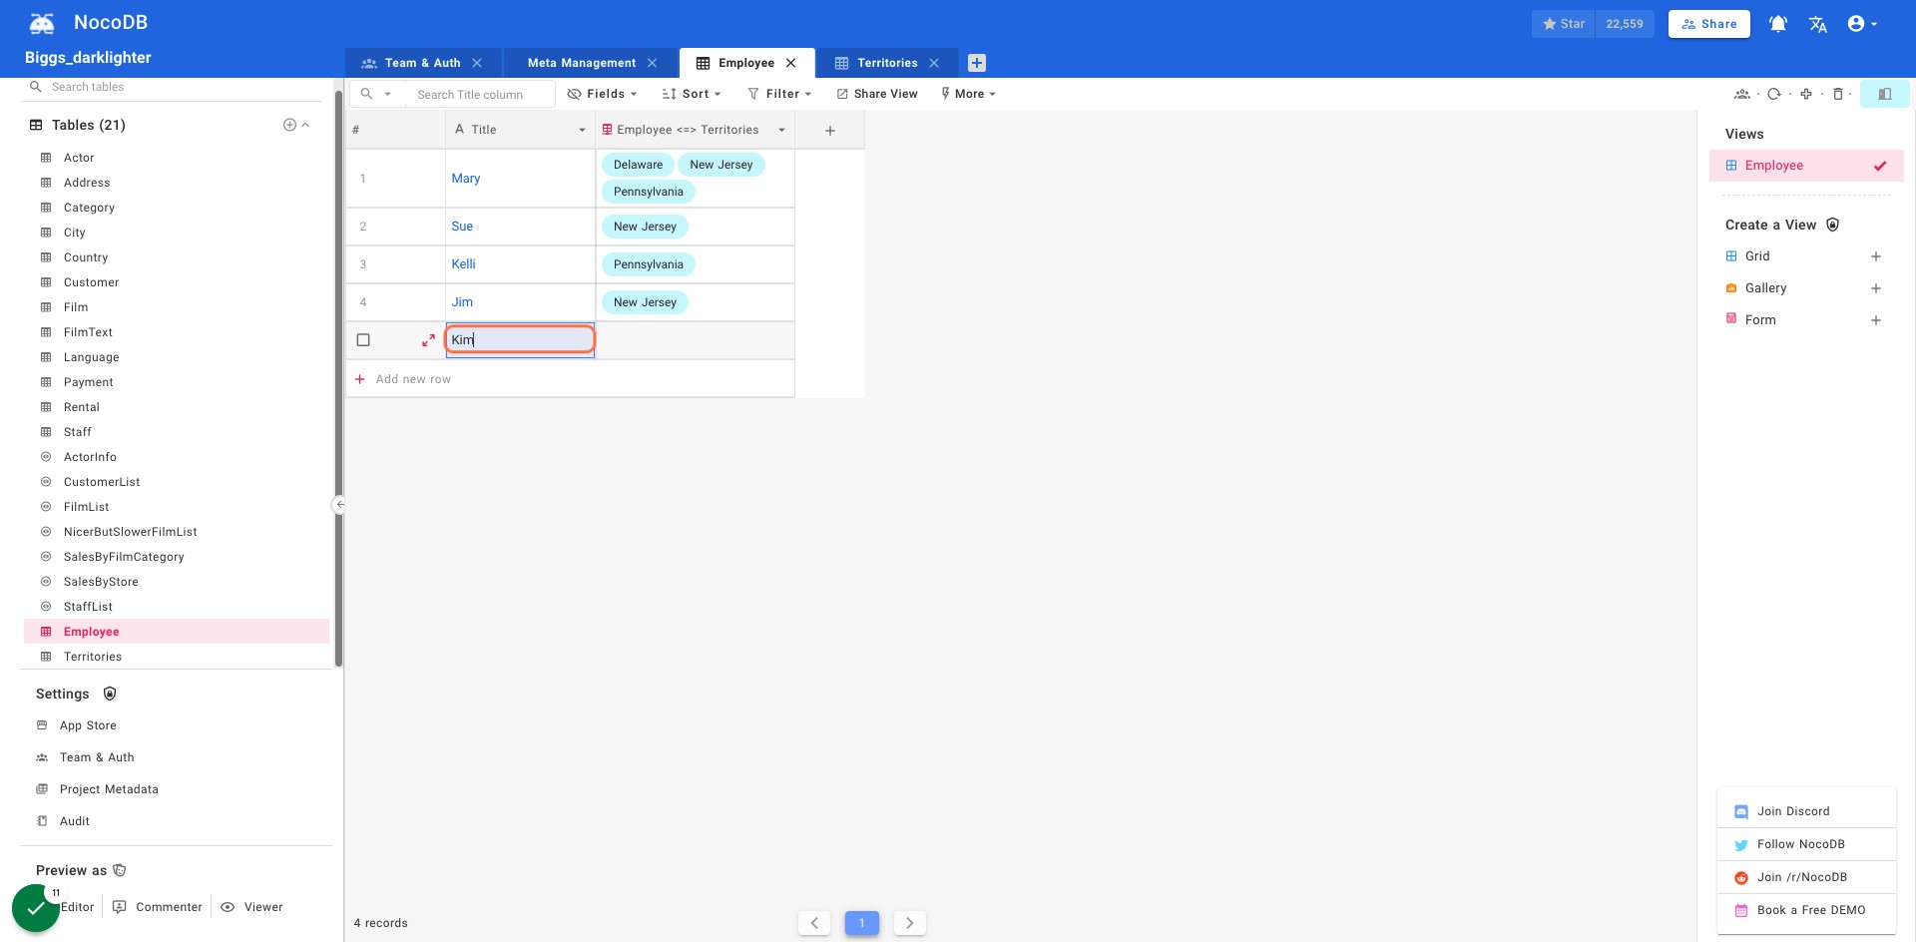1916x942 pixels.
Task: Toggle the views sidebar panel icon
Action: (1884, 94)
